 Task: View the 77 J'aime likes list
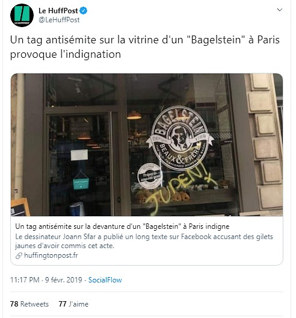tap(73, 304)
